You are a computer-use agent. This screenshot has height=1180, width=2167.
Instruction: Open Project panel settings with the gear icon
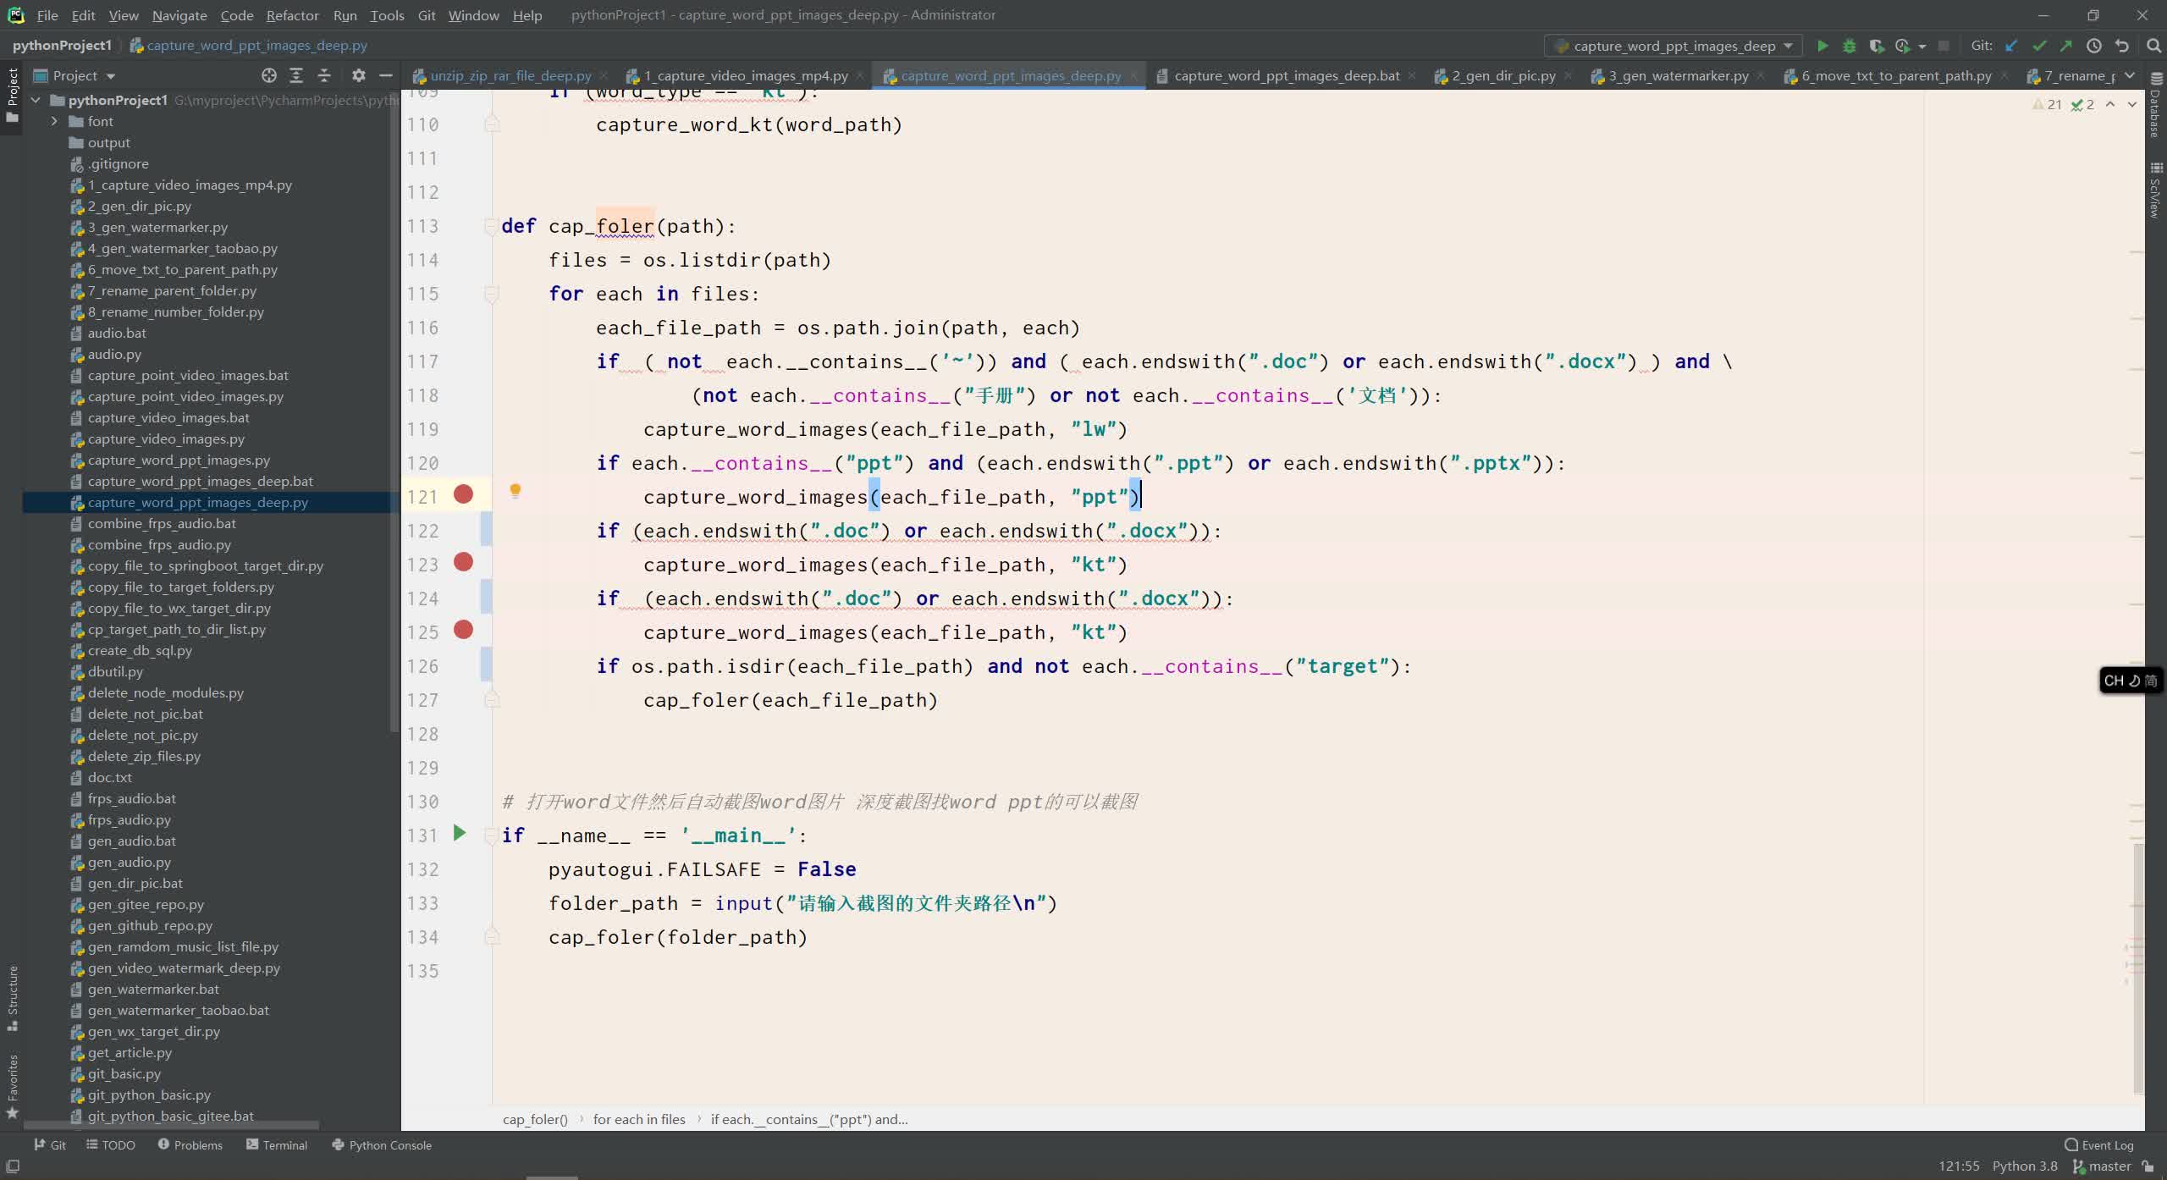[359, 75]
